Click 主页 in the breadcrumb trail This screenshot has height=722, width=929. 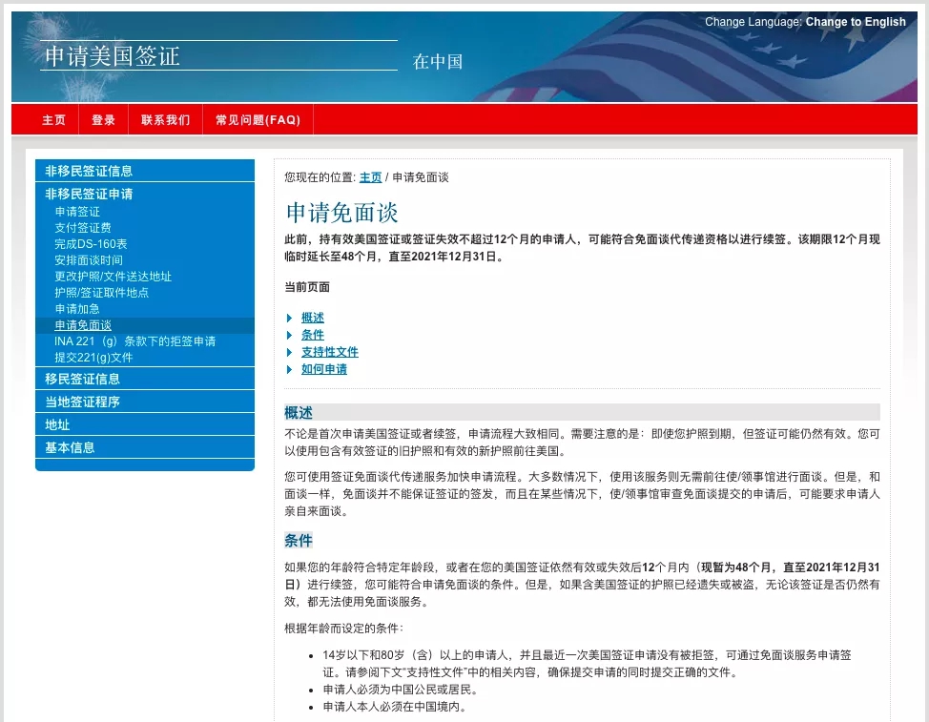370,176
